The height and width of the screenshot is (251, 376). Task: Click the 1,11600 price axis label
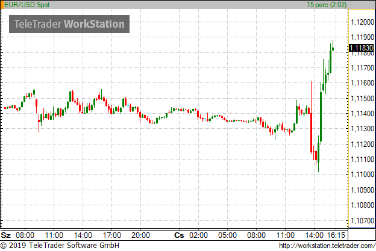pos(362,83)
